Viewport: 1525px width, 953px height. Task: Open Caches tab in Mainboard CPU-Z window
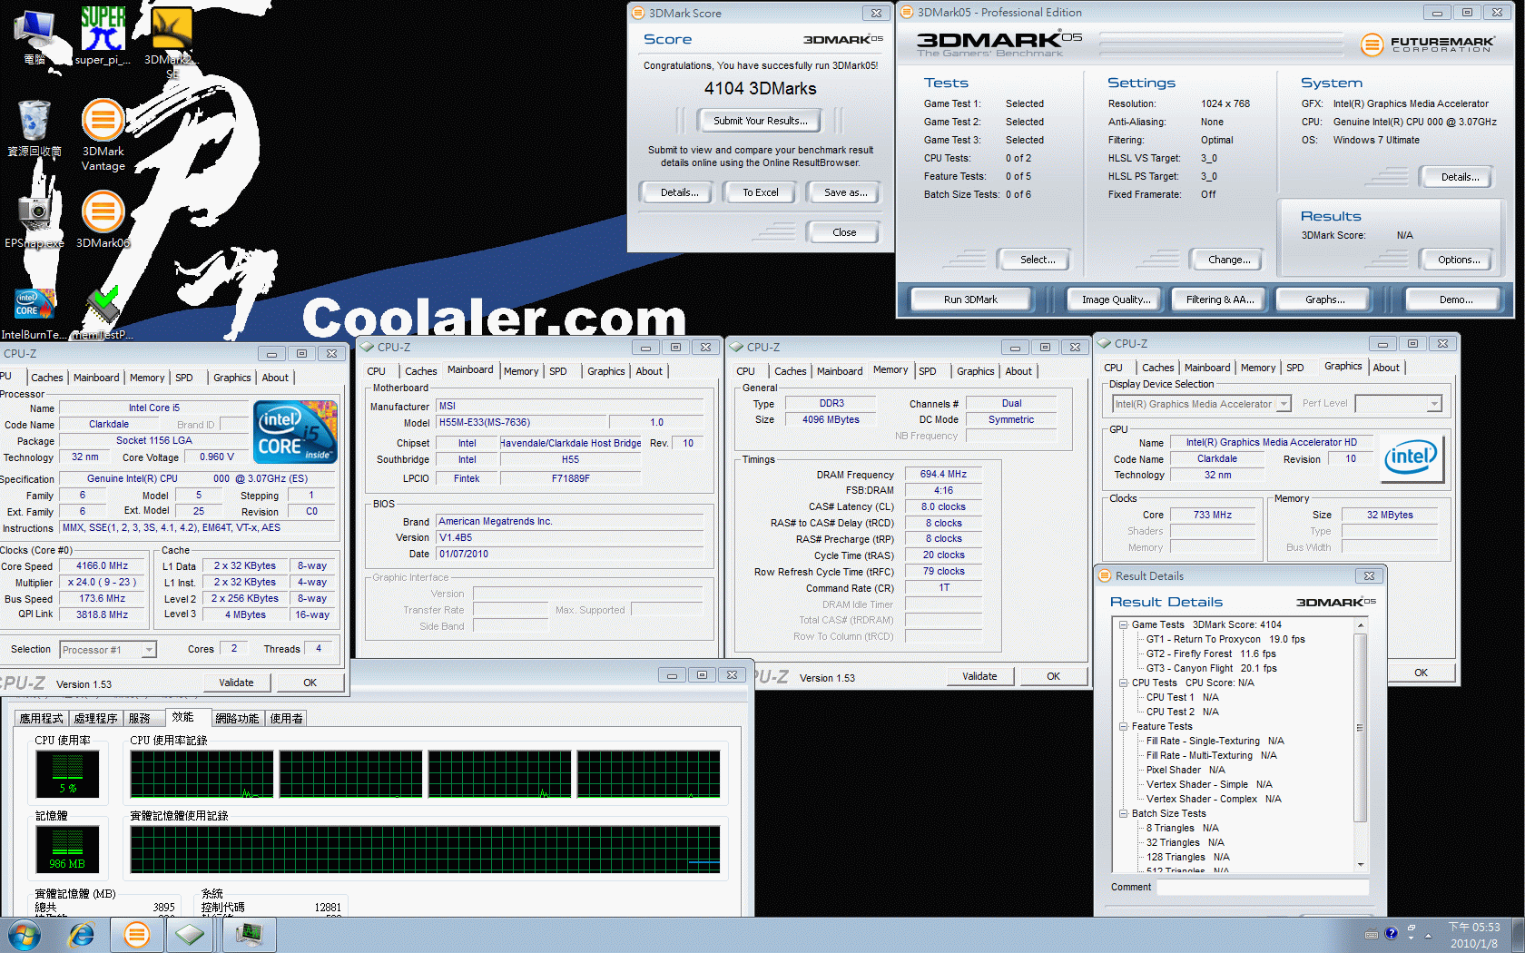420,371
